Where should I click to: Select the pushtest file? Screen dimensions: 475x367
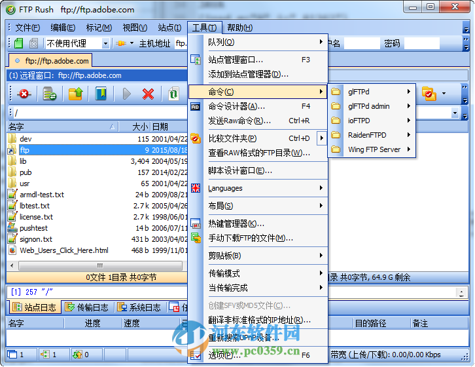[97, 228]
